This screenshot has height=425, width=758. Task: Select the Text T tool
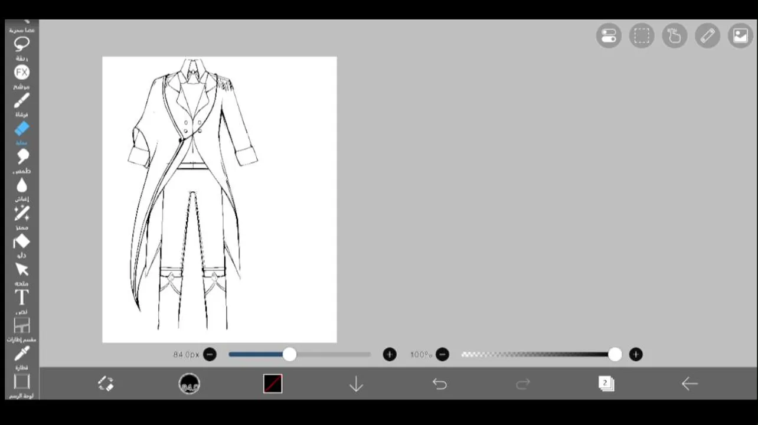point(22,297)
